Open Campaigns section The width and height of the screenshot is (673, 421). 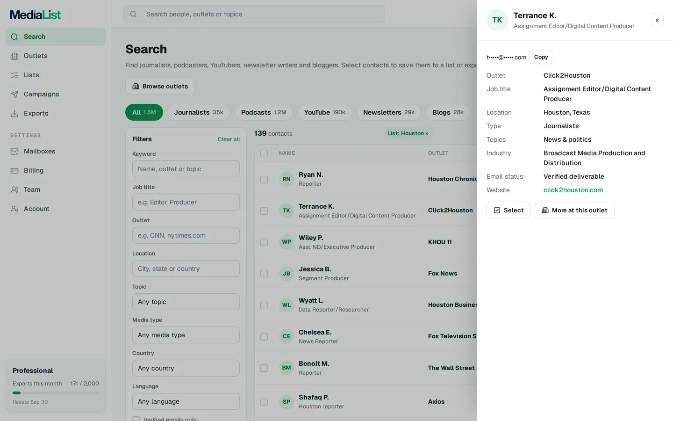(56, 94)
